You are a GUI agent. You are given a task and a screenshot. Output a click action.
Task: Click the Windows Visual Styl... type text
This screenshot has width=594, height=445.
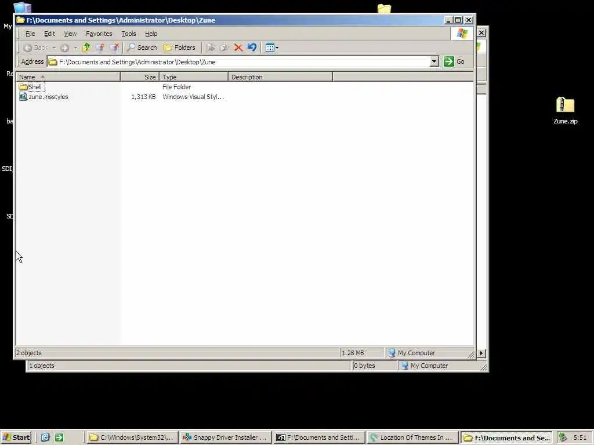(x=193, y=97)
